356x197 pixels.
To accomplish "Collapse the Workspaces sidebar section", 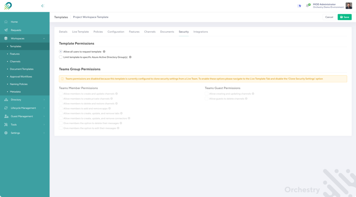I will [x=44, y=38].
